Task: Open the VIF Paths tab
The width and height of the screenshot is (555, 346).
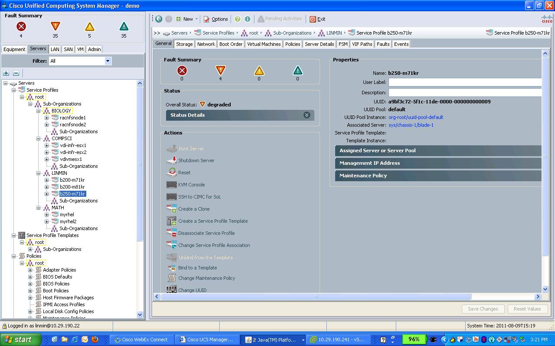Action: [362, 44]
